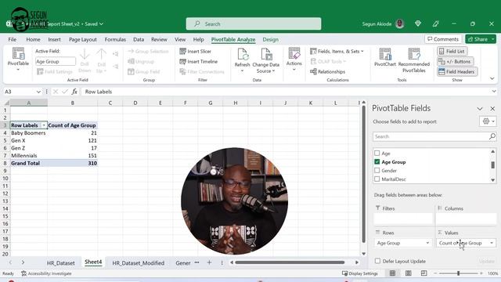Open the PivotTable Fields tools gear
Screen dimensions: 501x282
[x=488, y=121]
